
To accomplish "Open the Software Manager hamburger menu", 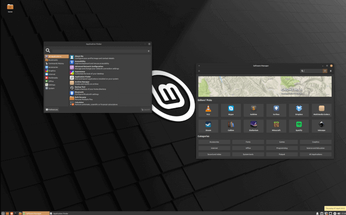I will tap(331, 71).
